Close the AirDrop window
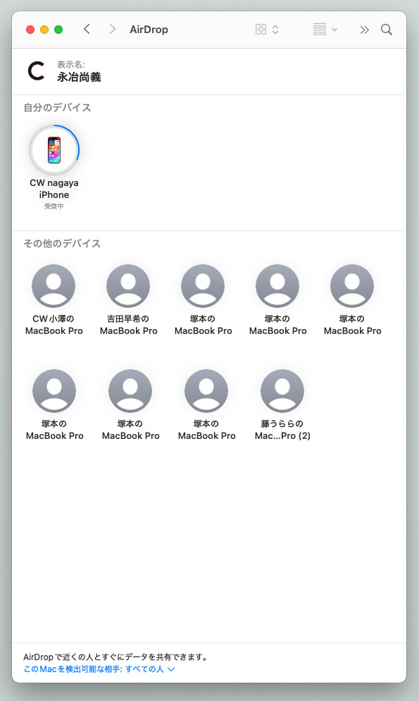The image size is (419, 701). point(30,30)
